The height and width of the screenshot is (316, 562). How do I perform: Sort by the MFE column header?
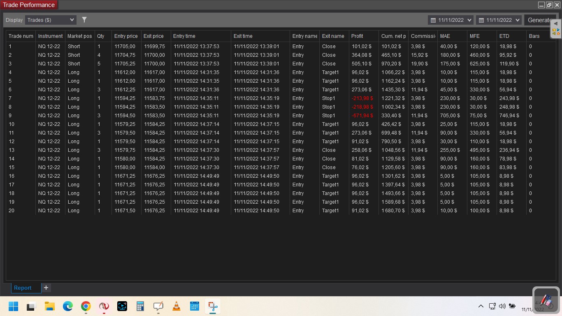(482, 36)
